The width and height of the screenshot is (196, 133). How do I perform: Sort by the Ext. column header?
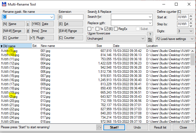tap(36, 46)
